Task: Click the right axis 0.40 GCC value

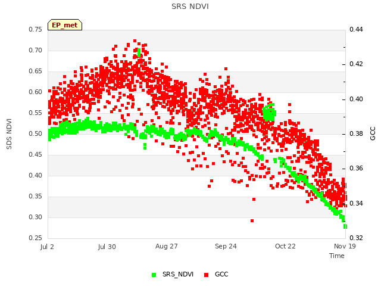Action: pos(356,100)
